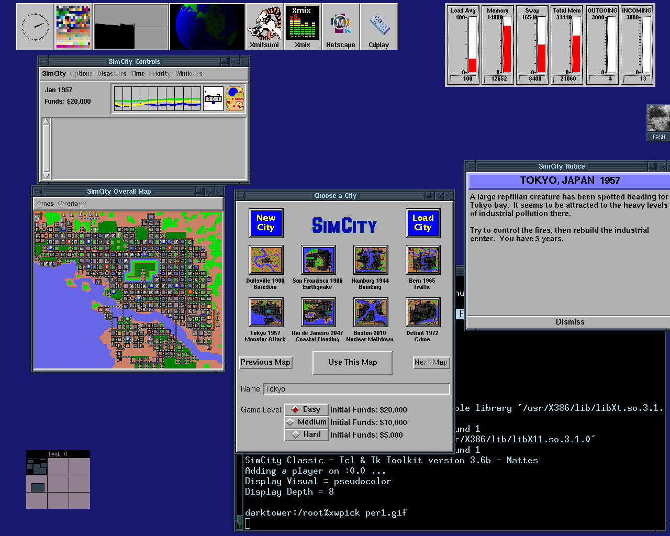Select the Medium game level
670x536 pixels.
(x=307, y=422)
